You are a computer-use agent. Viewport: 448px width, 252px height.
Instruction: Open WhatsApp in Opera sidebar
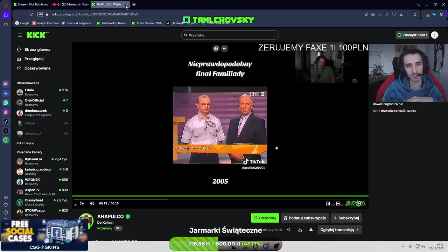(6, 103)
